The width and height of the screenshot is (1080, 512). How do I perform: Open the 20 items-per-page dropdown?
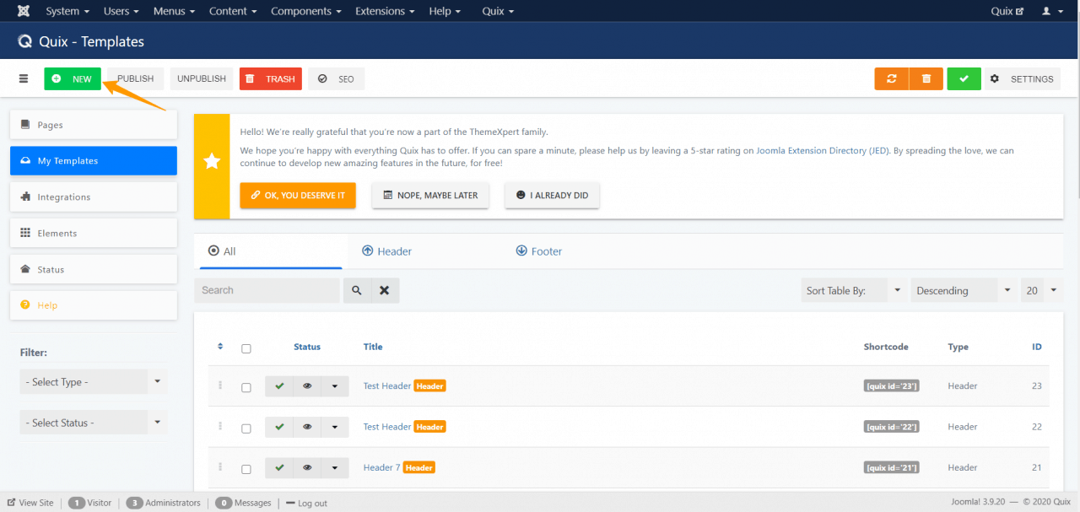coord(1042,290)
